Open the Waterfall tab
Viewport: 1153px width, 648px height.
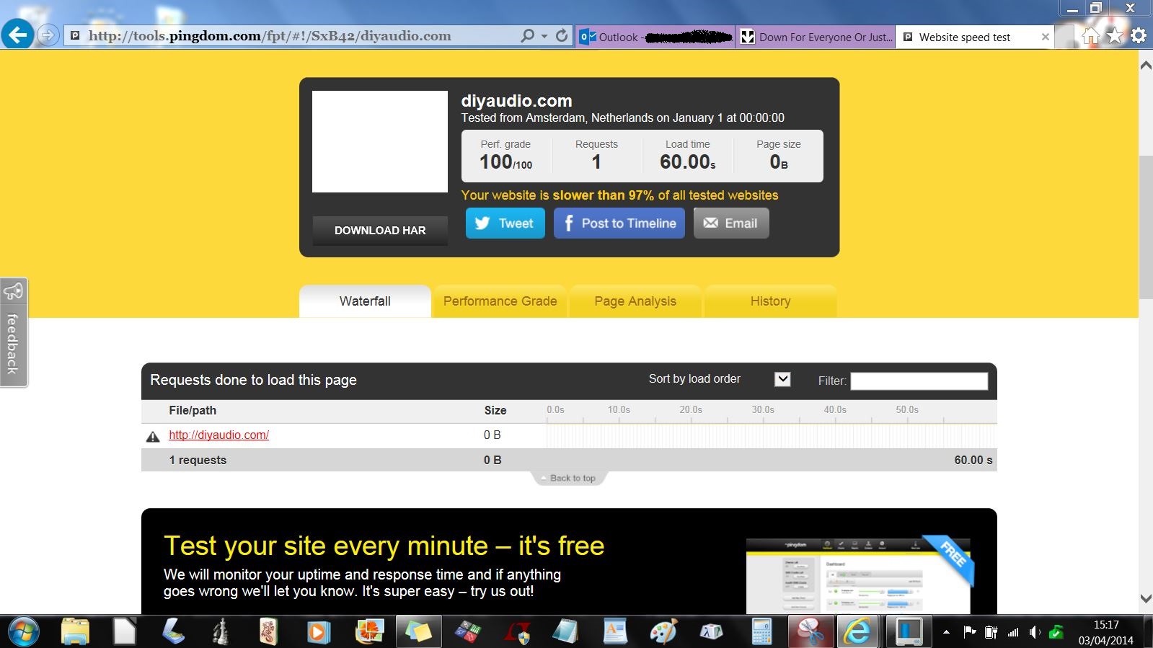[365, 301]
